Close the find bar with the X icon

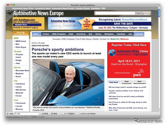pos(8,114)
